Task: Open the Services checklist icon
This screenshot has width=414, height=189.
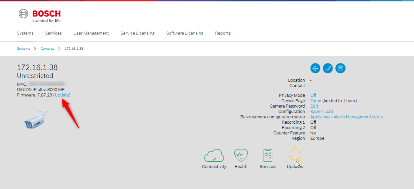Action: [268, 156]
